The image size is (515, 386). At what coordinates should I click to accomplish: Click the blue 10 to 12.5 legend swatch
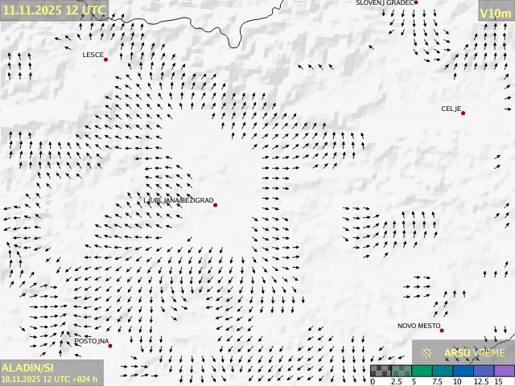click(463, 371)
